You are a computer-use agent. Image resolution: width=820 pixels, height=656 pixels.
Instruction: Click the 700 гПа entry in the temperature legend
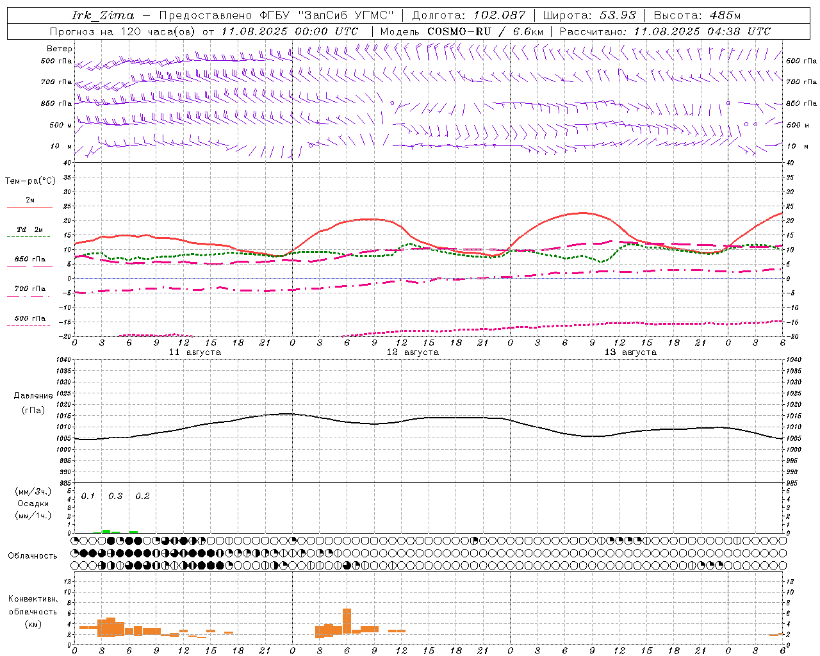29,289
